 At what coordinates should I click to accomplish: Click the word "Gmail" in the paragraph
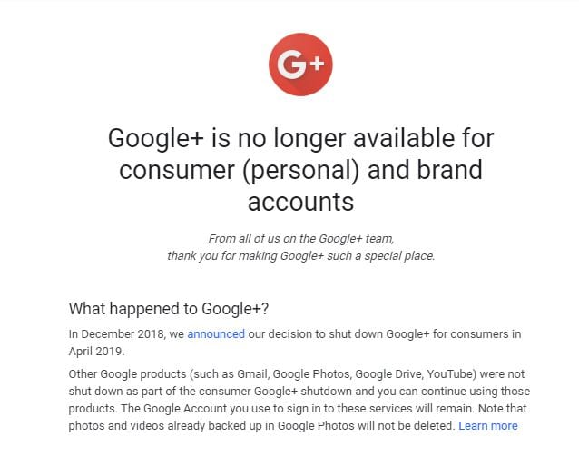[253, 373]
